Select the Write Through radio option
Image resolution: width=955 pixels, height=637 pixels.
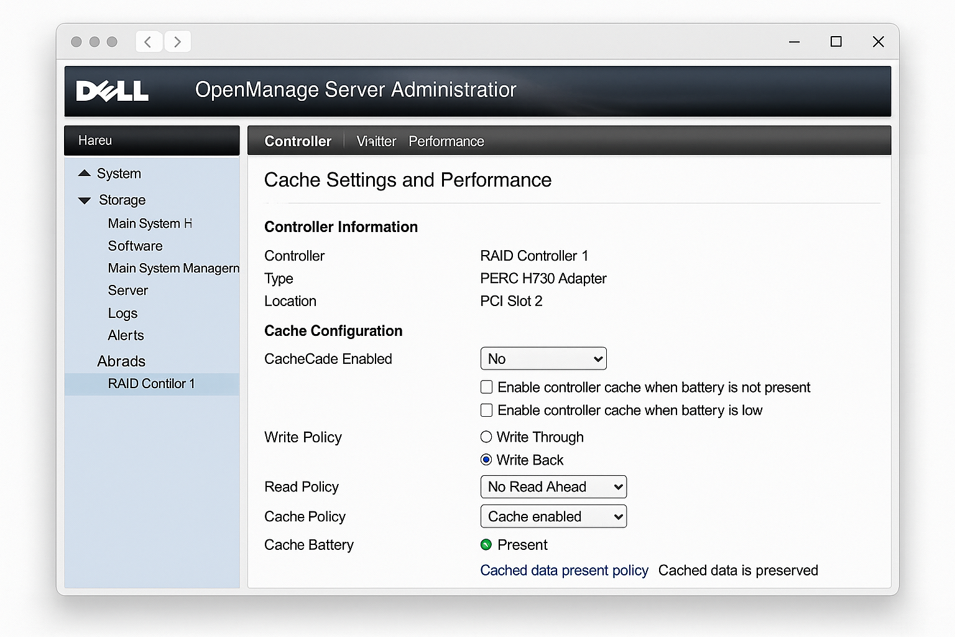click(x=486, y=437)
